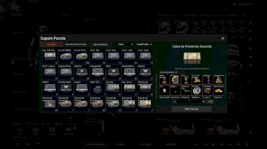
Task: Switch to the Itens Comuns tab
Action: 100,44
